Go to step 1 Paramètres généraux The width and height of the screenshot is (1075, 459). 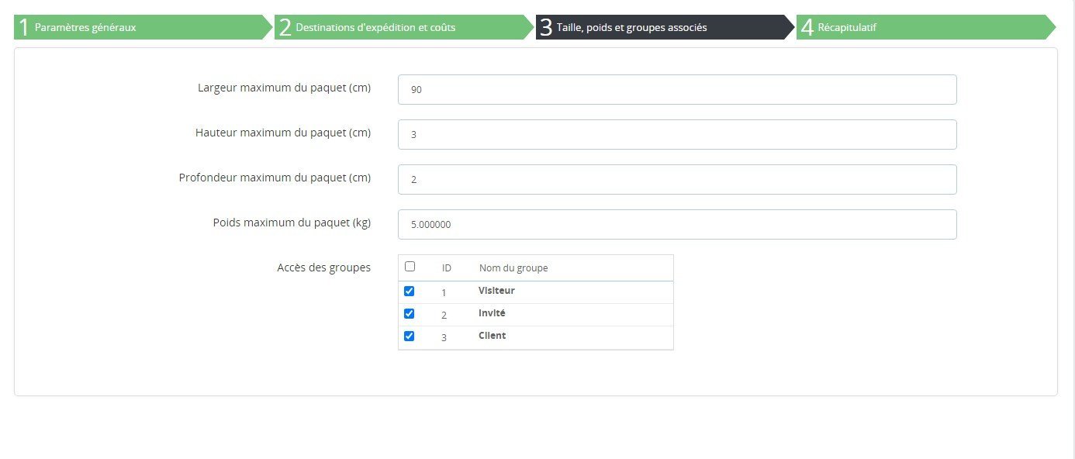coord(143,27)
